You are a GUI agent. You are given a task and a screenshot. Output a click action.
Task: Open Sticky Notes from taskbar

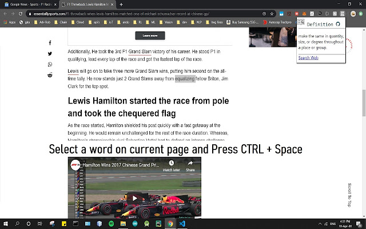63,224
